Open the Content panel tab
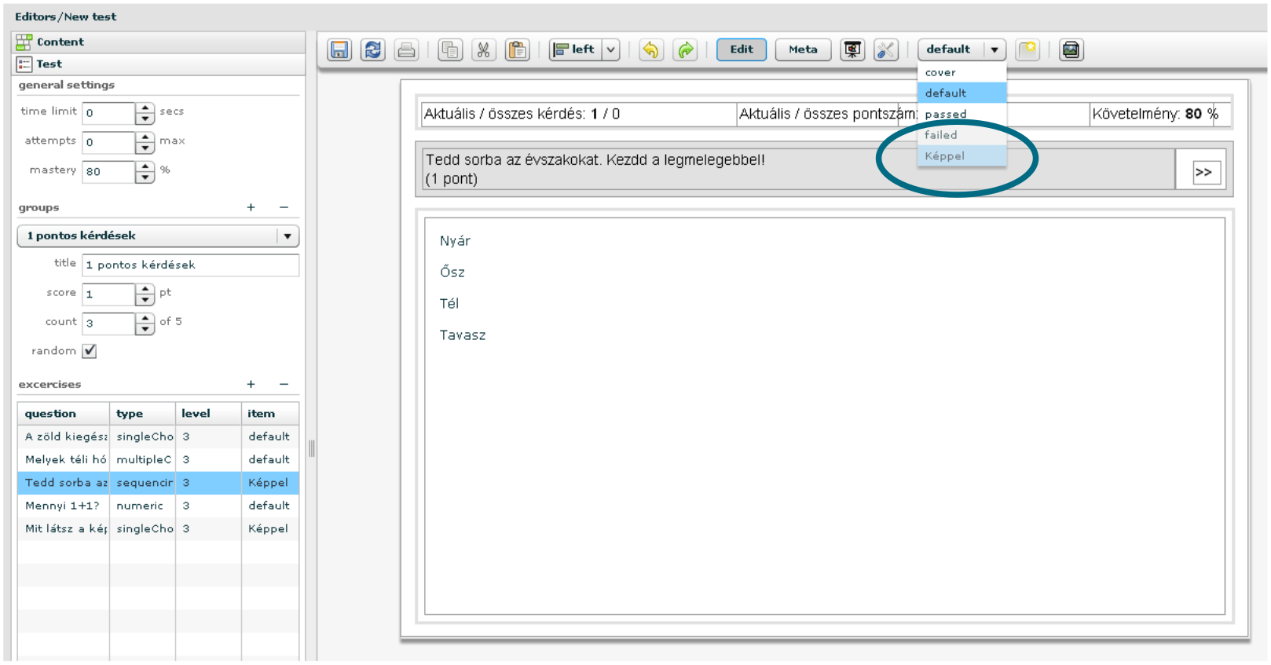The width and height of the screenshot is (1271, 665). pyautogui.click(x=60, y=42)
